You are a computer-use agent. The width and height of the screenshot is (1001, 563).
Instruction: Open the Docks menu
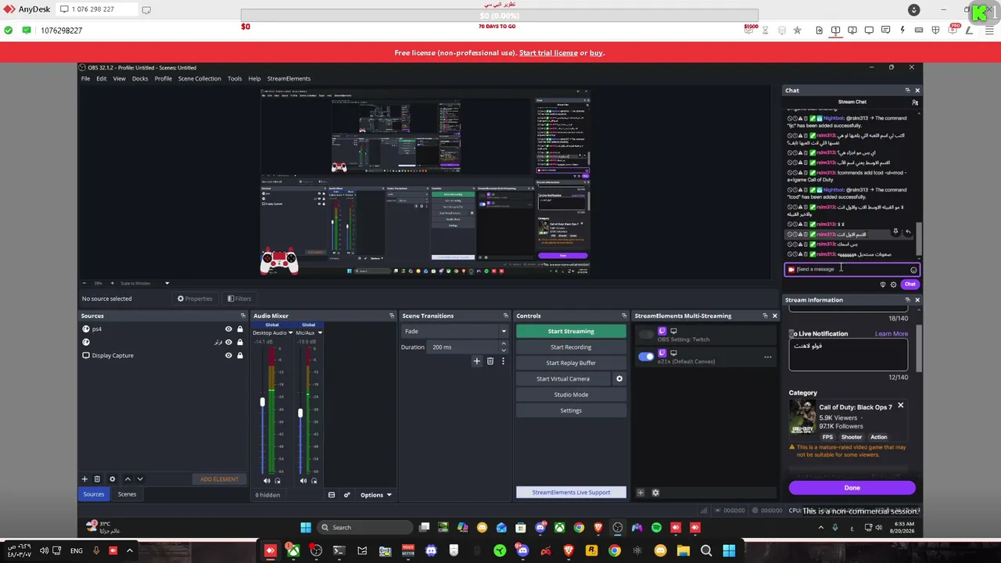[140, 79]
